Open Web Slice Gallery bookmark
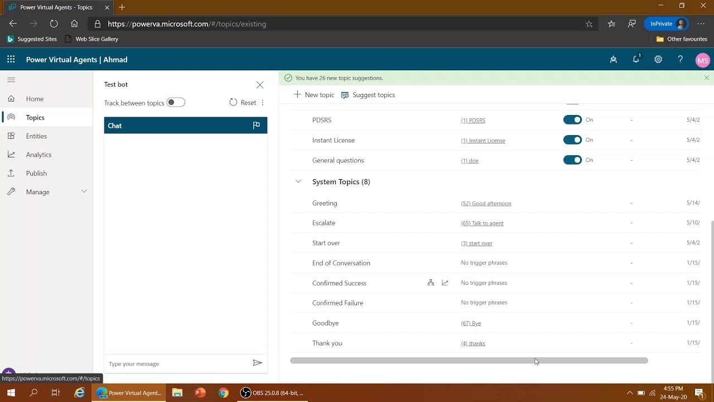 [91, 39]
